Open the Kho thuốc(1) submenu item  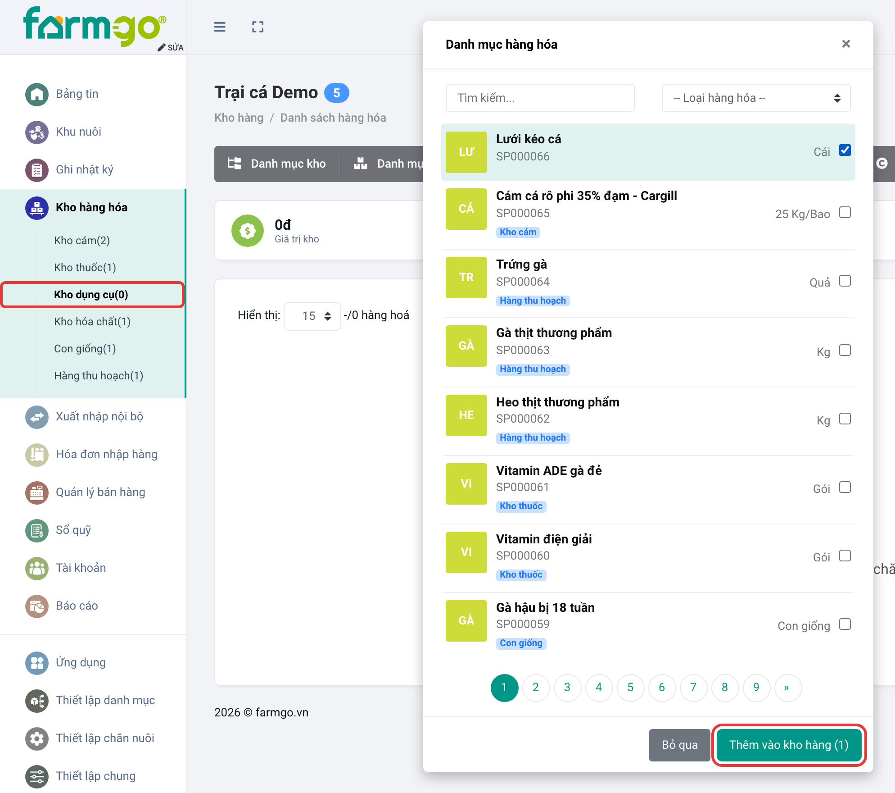(85, 268)
